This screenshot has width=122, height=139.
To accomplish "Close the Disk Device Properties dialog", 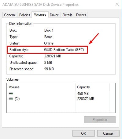I will pyautogui.click(x=117, y=4).
